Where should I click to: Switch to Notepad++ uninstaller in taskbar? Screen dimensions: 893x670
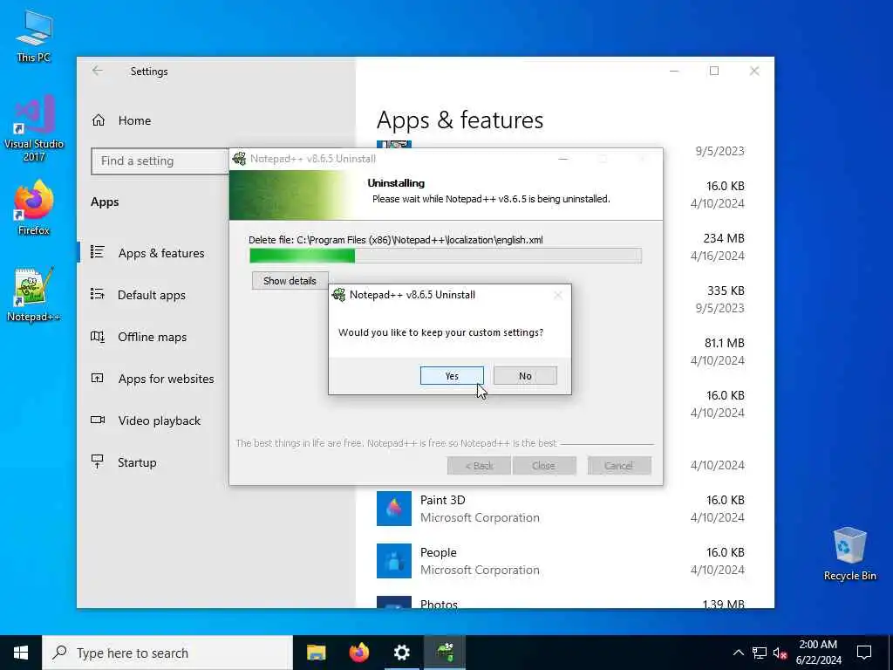[445, 653]
